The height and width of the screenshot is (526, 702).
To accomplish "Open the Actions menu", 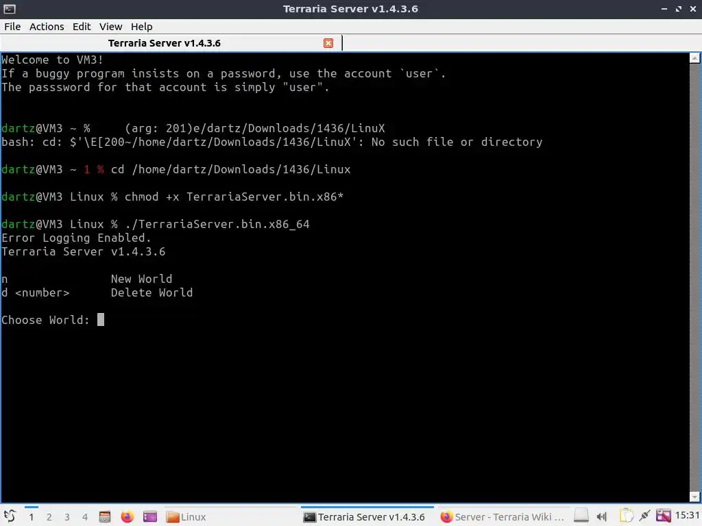I will pos(47,27).
